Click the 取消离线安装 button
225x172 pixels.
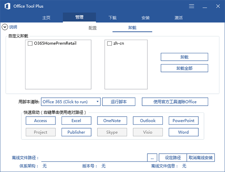click(x=201, y=158)
